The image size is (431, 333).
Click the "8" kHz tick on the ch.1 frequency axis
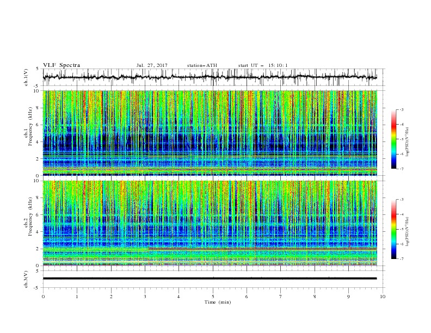point(38,108)
